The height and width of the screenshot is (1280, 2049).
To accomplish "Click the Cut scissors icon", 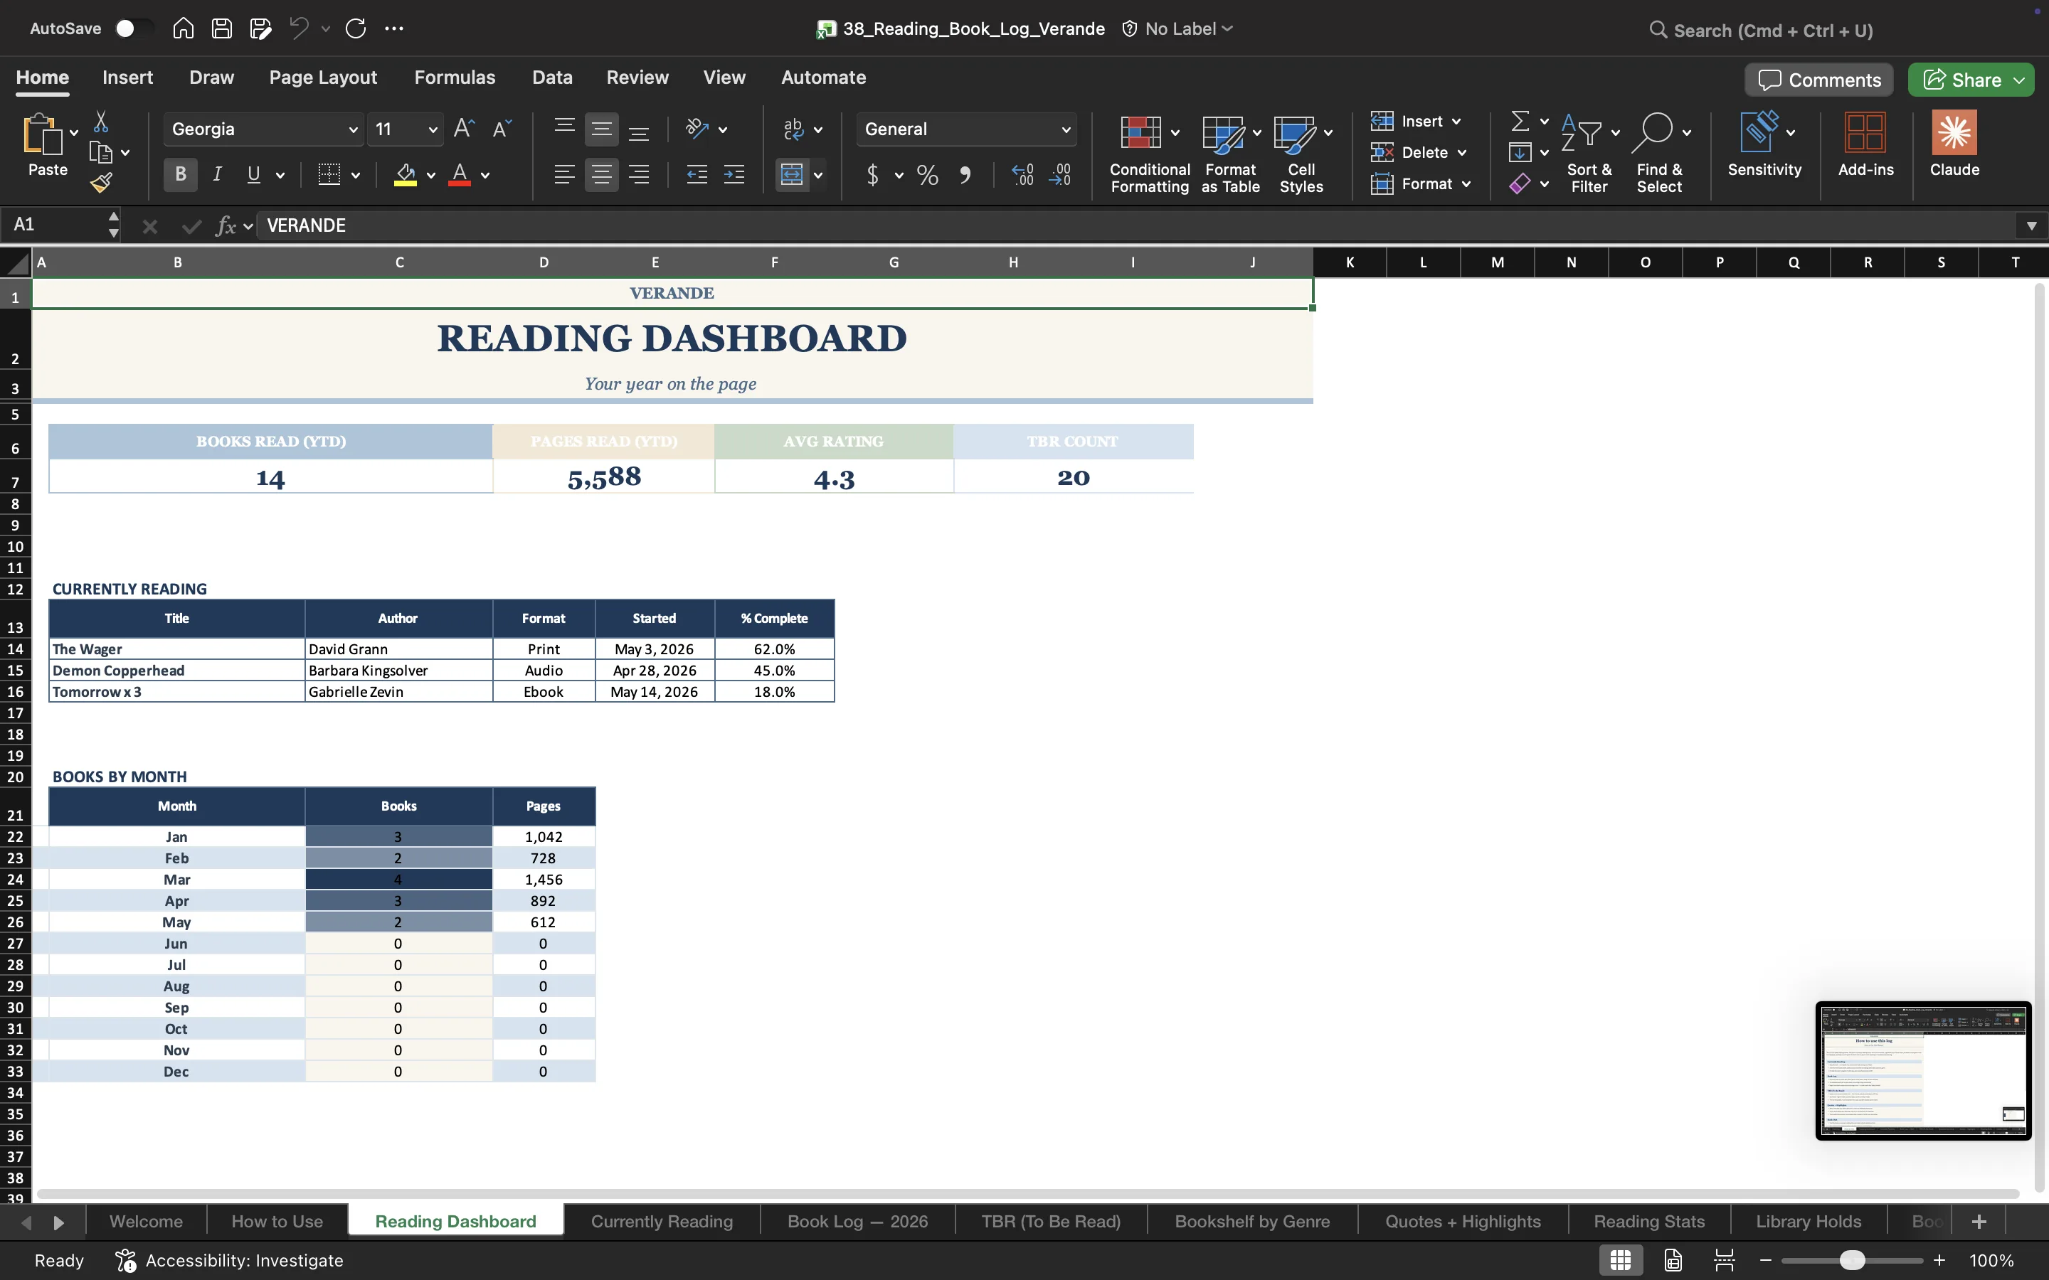I will (101, 121).
